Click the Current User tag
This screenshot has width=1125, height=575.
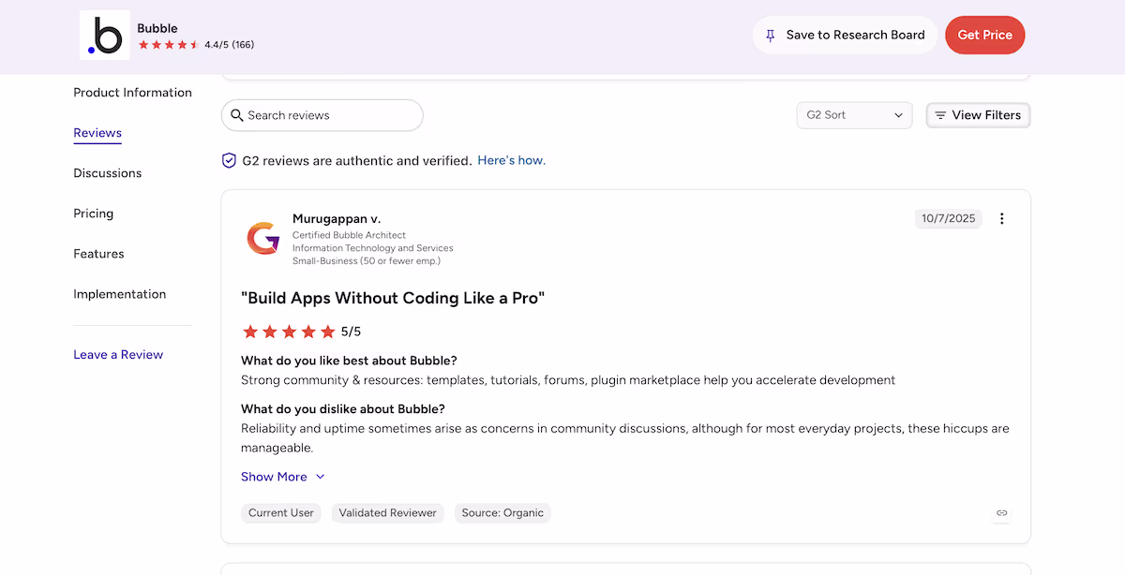coord(281,513)
